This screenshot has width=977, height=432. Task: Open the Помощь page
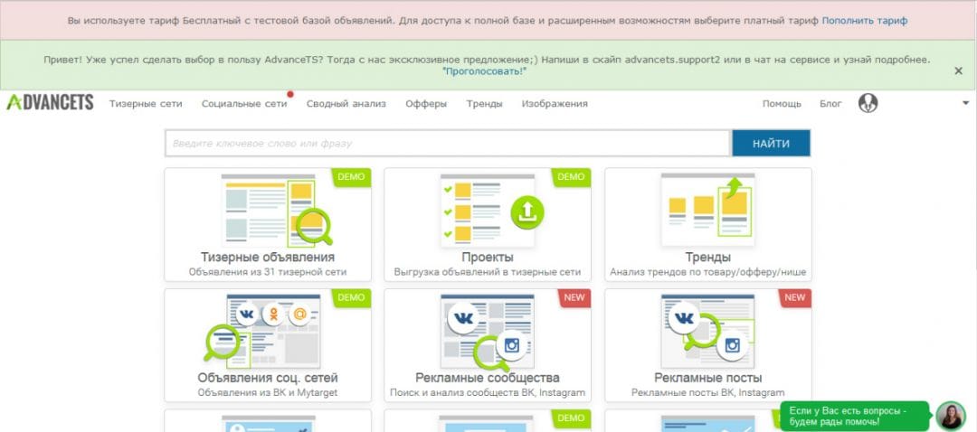click(x=782, y=104)
